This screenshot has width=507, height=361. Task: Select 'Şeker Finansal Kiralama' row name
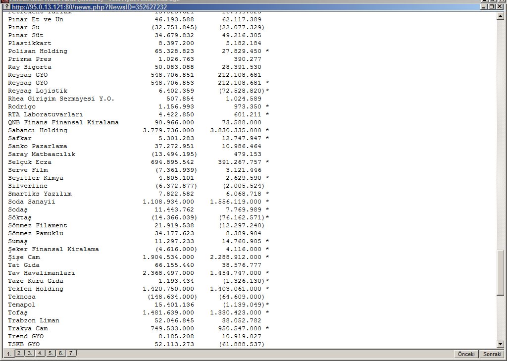[53, 250]
